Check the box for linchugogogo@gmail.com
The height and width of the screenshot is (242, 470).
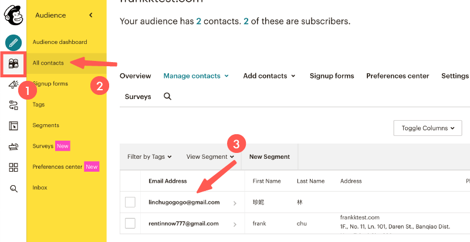[x=130, y=203]
